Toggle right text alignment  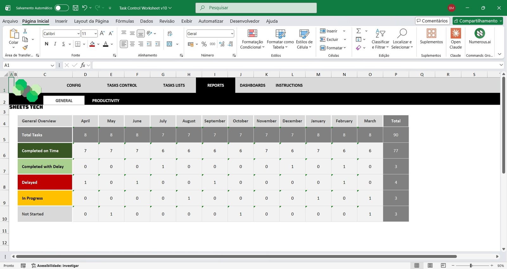click(x=141, y=44)
